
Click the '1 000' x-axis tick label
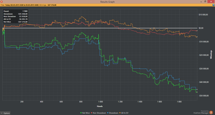coord(100,102)
